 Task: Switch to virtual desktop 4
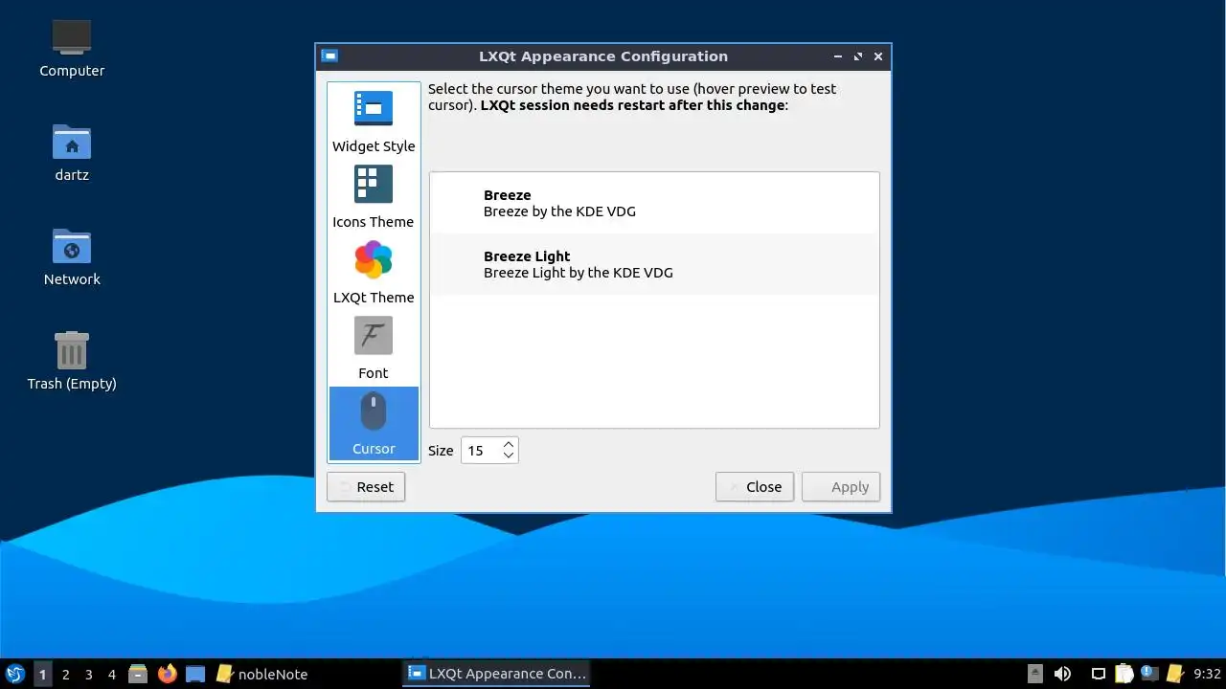[111, 674]
